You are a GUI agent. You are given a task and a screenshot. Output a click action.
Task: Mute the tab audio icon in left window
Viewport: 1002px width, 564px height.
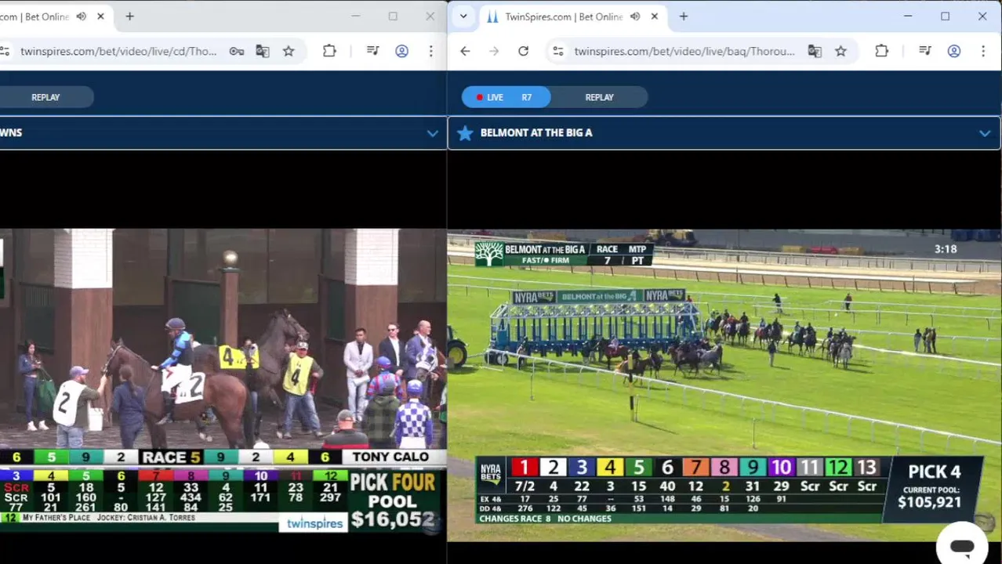coord(82,16)
